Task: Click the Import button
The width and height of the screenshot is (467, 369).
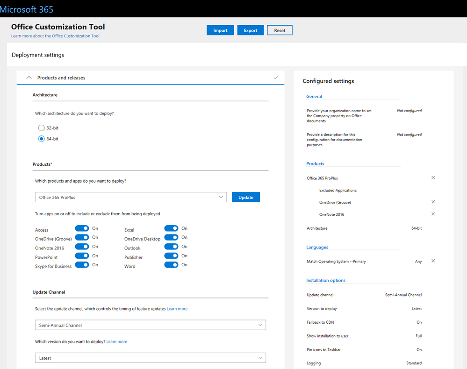Action: [x=220, y=30]
